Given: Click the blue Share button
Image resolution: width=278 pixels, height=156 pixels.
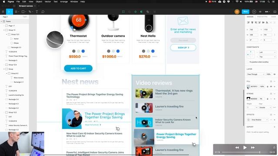Looking at the screenshot, I should click(245, 12).
